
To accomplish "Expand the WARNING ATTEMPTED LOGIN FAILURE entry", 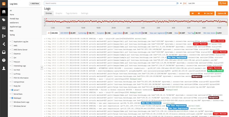I will point(45,68).
